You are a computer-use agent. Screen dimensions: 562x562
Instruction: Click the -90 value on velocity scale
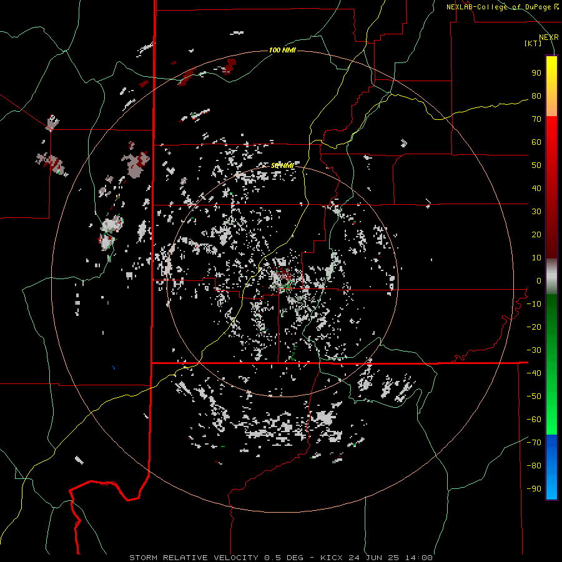point(534,489)
